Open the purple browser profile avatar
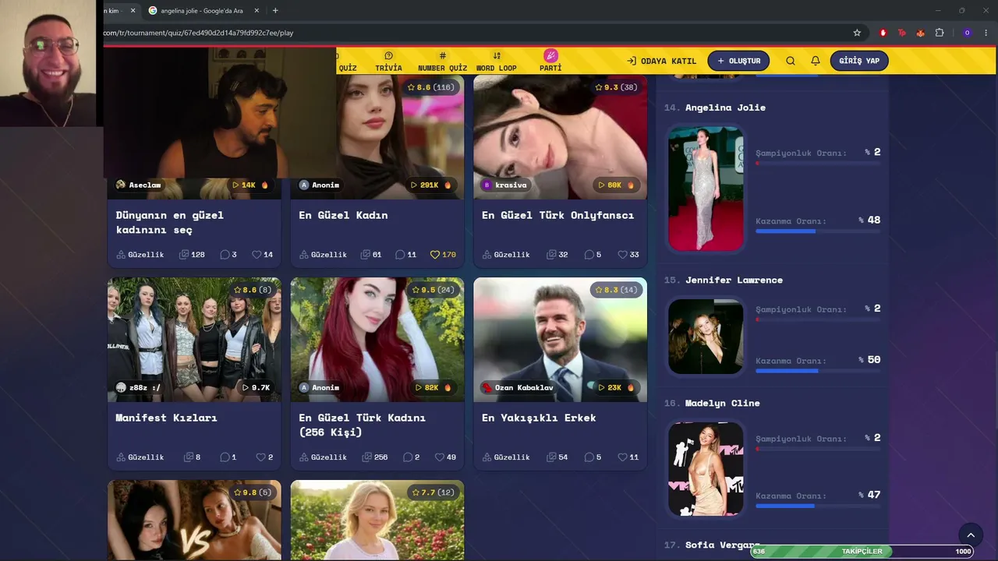Image resolution: width=998 pixels, height=561 pixels. tap(967, 33)
